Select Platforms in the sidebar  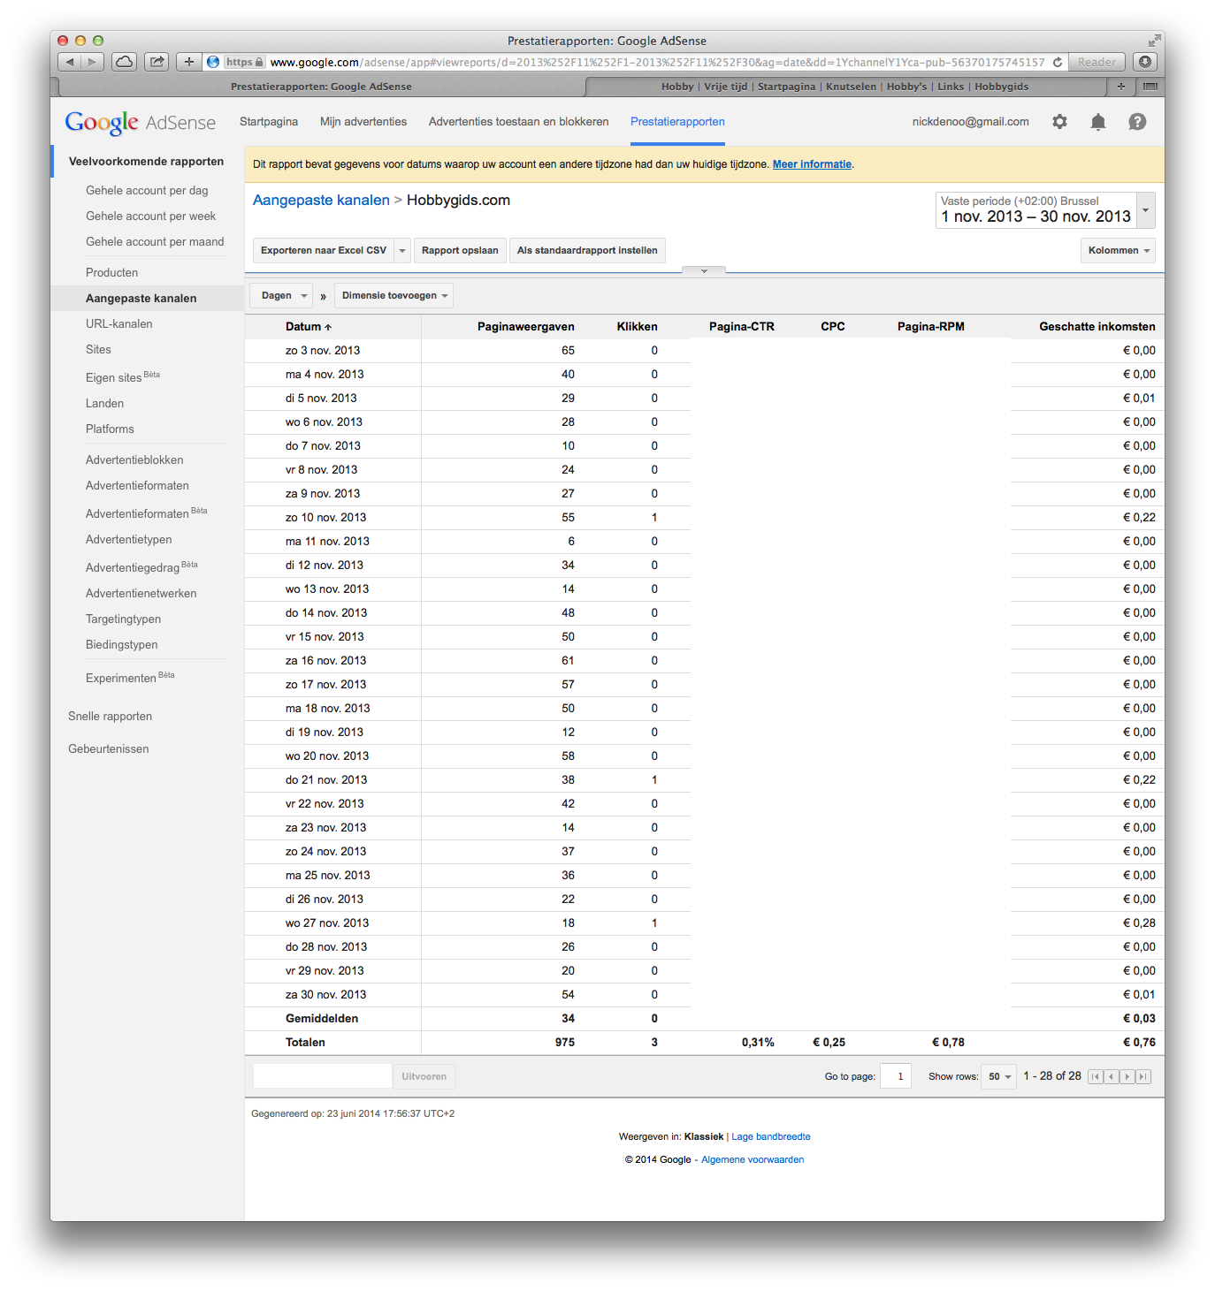[x=110, y=429]
